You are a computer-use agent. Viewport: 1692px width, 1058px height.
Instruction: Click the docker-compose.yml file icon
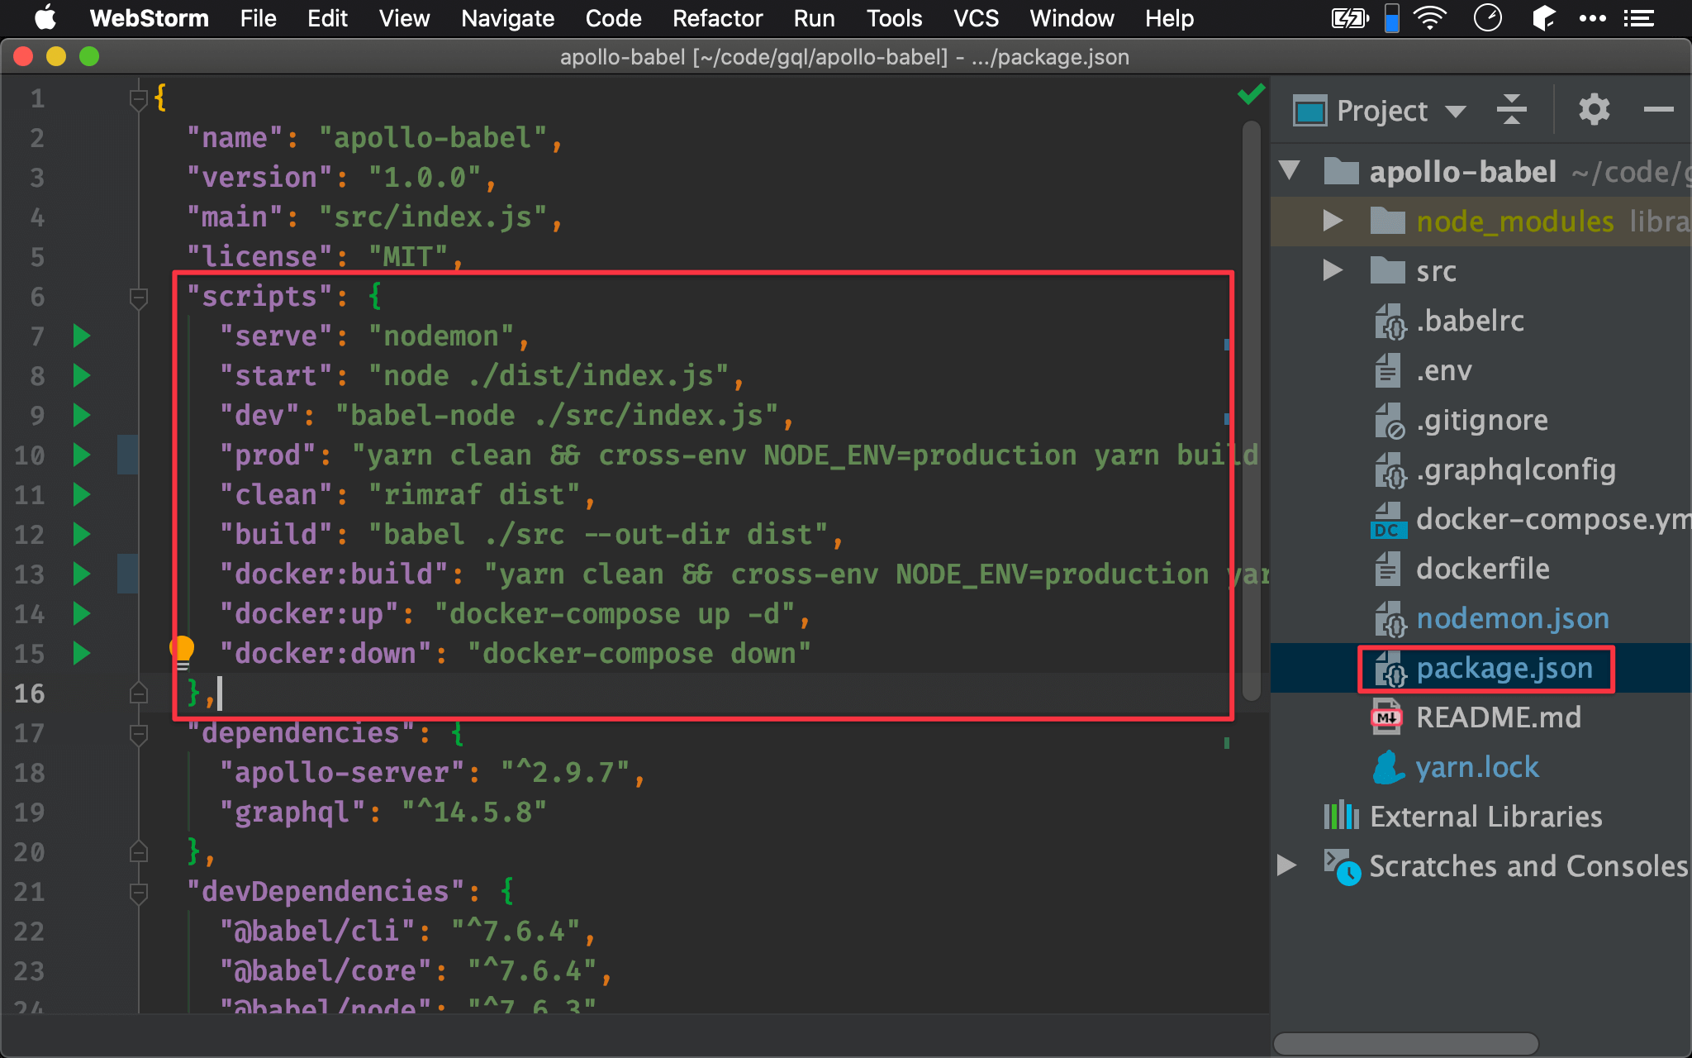pos(1388,520)
